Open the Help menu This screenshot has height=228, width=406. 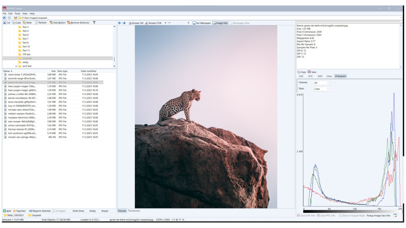32,14
